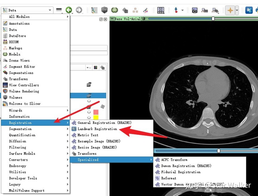Open Metric Test module
The image size is (258, 196).
click(111, 135)
